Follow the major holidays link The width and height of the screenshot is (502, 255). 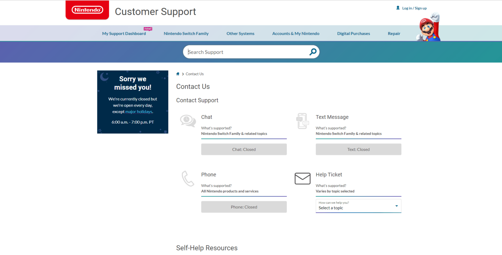point(139,112)
